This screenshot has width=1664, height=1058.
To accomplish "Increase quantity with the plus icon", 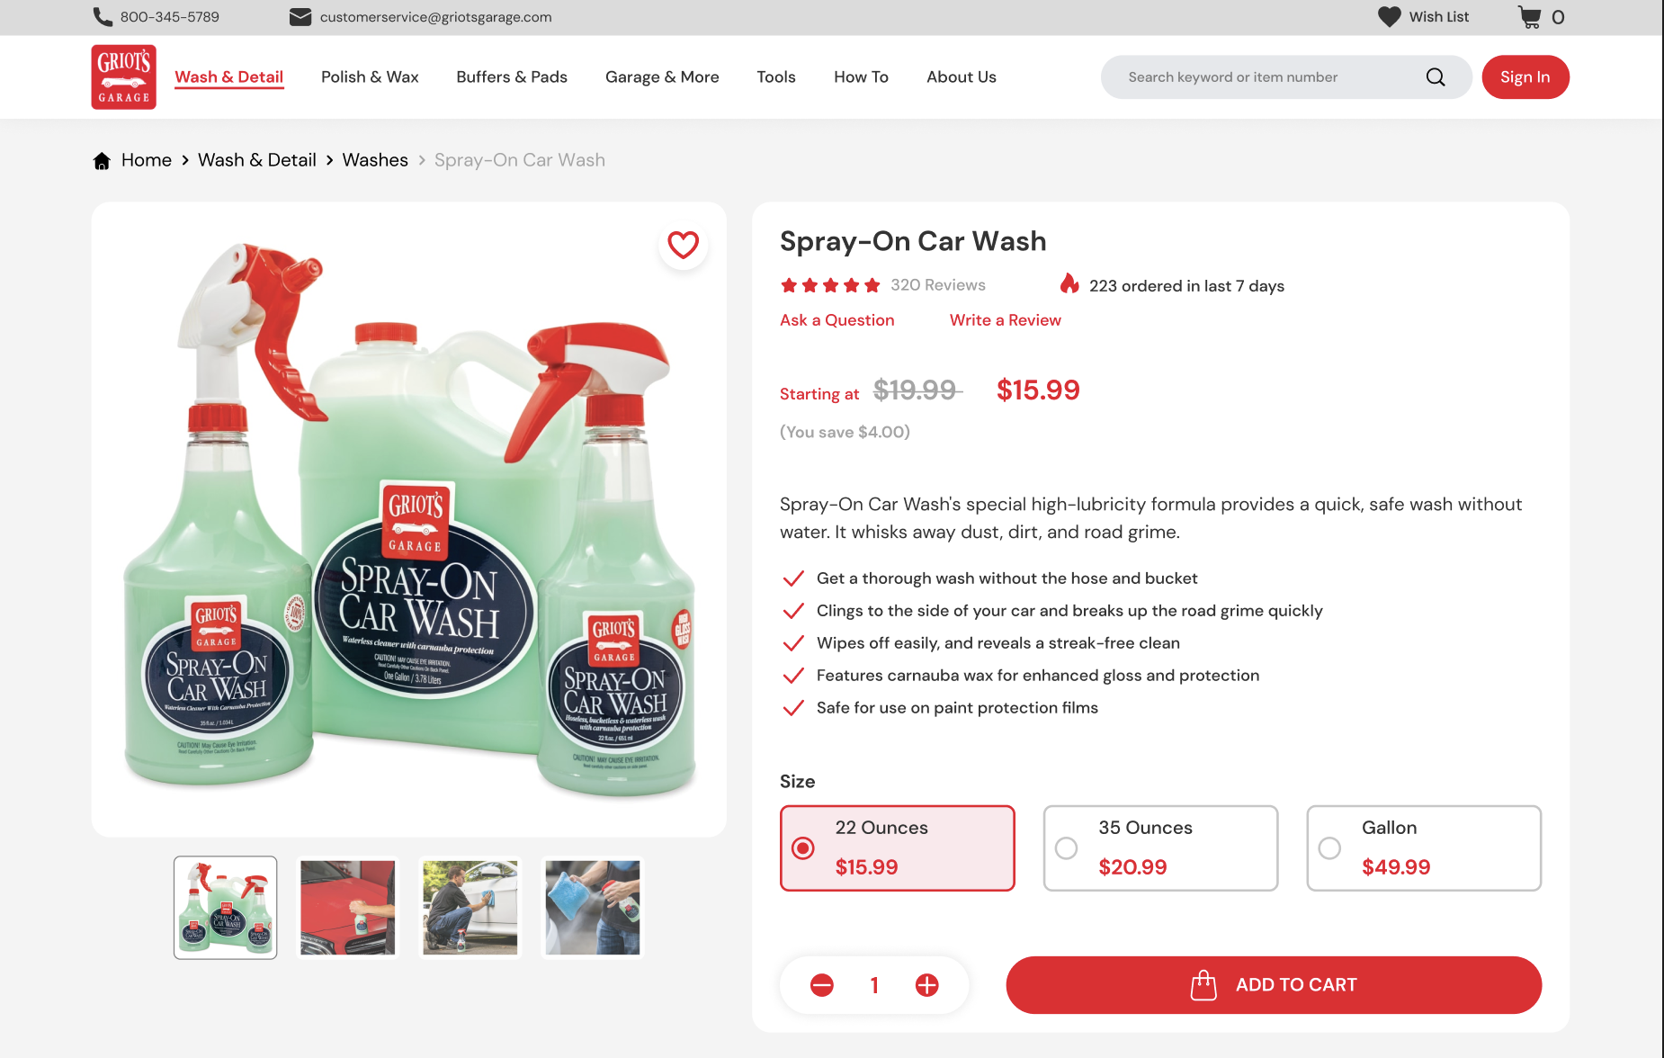I will (927, 985).
